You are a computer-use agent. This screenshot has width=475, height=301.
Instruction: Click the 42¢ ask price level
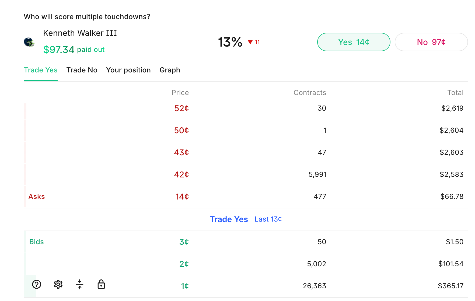(x=181, y=174)
